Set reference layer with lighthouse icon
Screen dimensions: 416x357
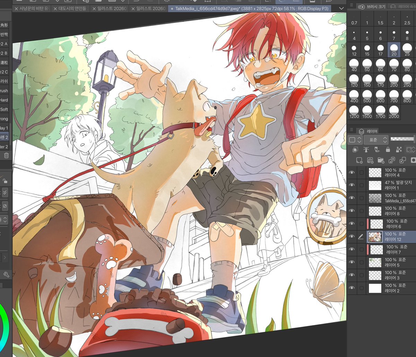366,150
